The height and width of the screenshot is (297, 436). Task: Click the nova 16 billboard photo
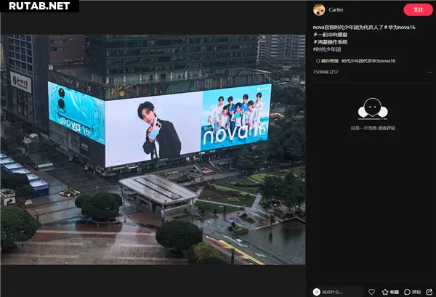[153, 150]
